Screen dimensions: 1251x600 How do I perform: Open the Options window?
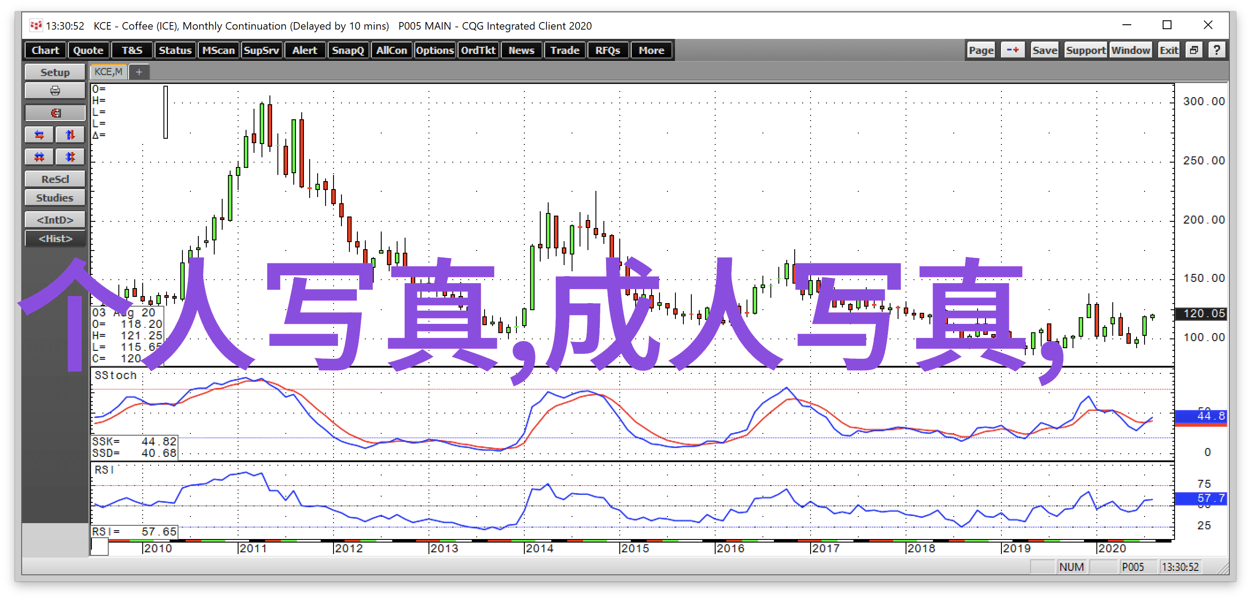(x=434, y=50)
